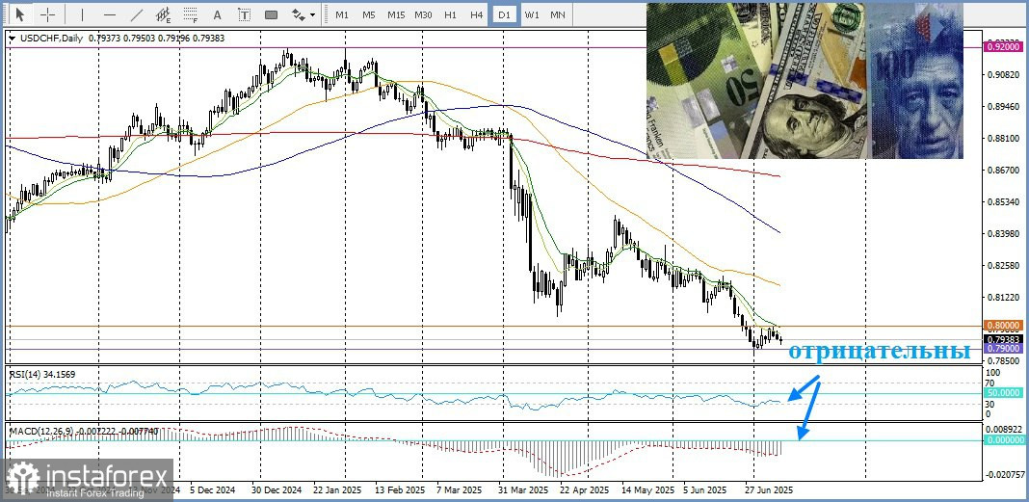This screenshot has height=502, width=1029.
Task: Switch to W1 weekly timeframe
Action: click(x=532, y=13)
